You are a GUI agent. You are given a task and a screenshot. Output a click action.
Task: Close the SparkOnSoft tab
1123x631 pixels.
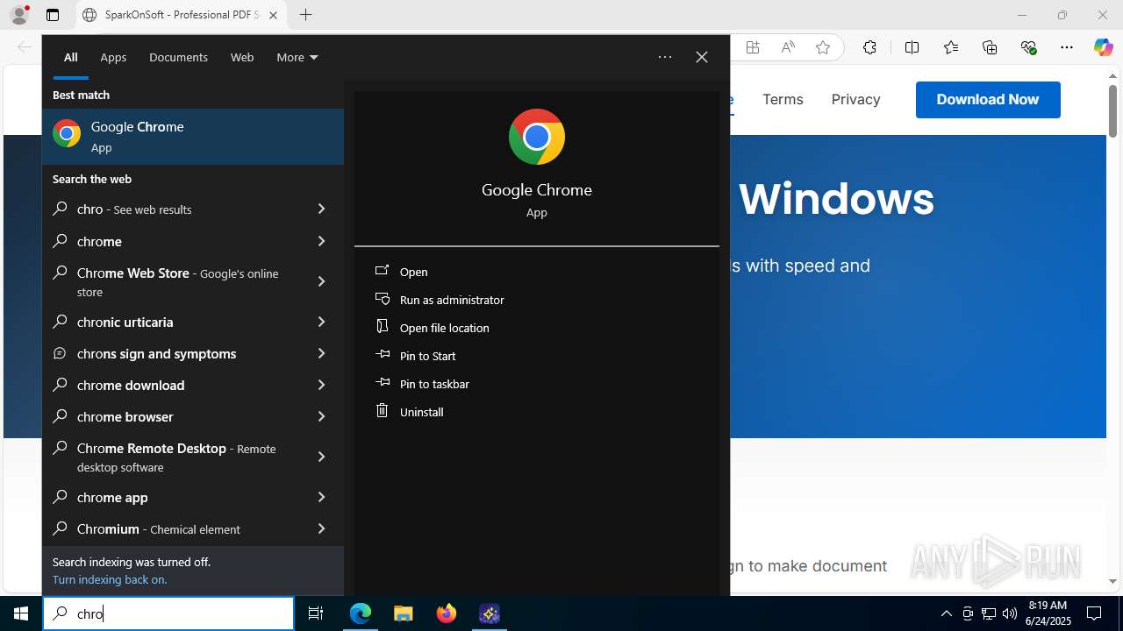pyautogui.click(x=273, y=15)
